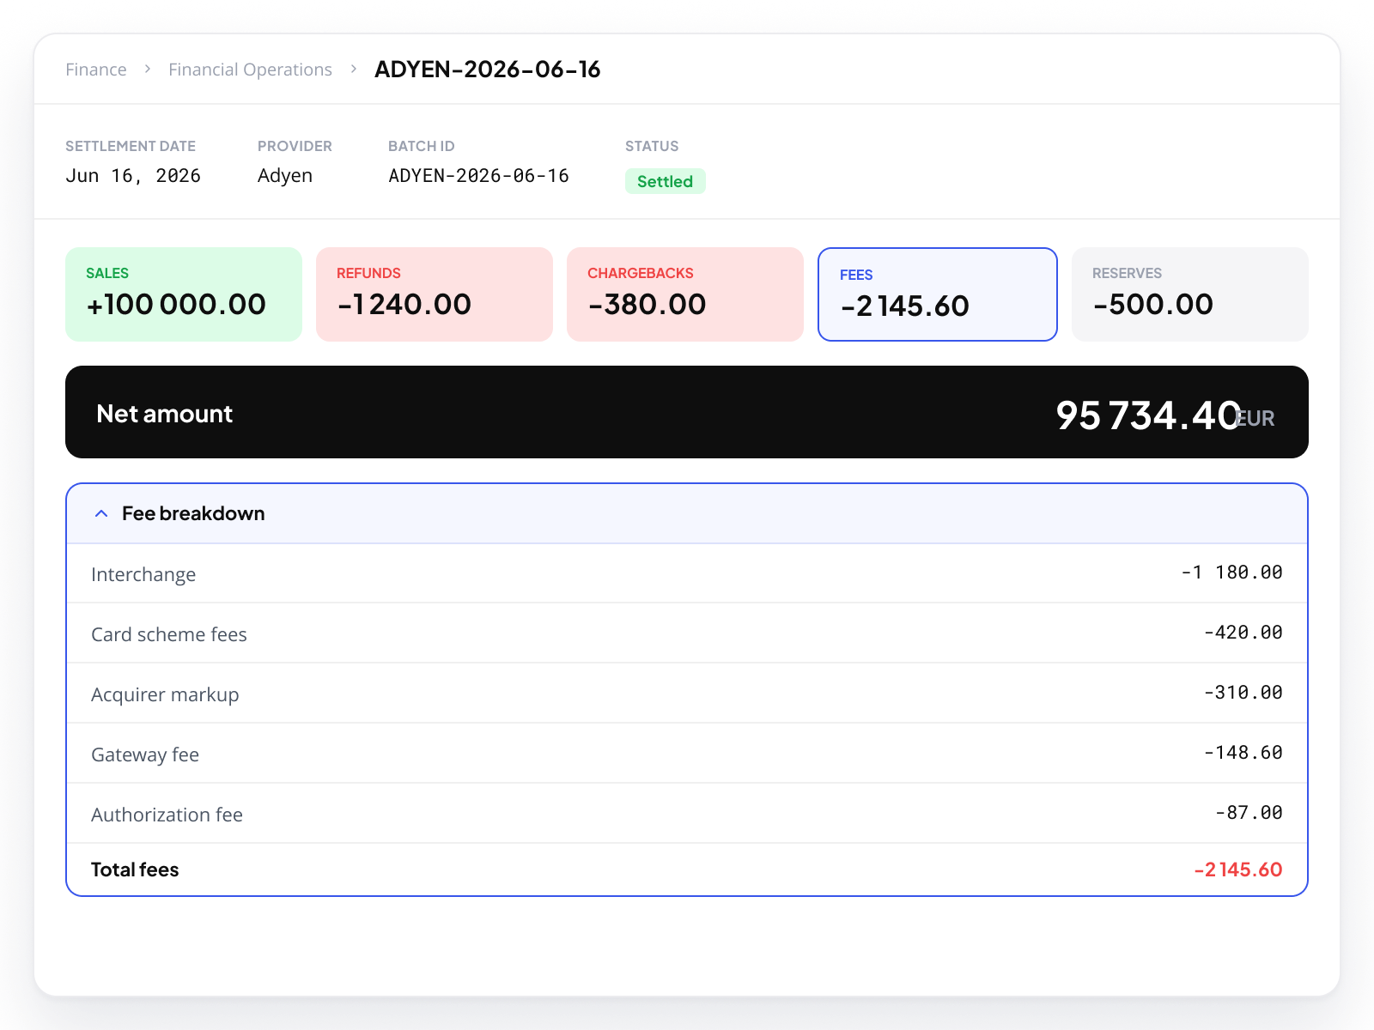Click the -420.00 card scheme amount
This screenshot has height=1030, width=1374.
[1243, 633]
